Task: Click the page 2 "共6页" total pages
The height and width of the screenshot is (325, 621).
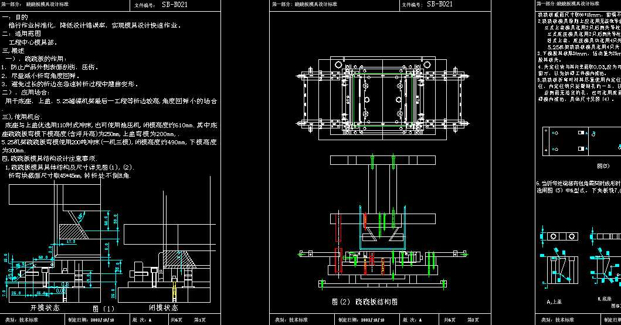Action: coord(450,320)
